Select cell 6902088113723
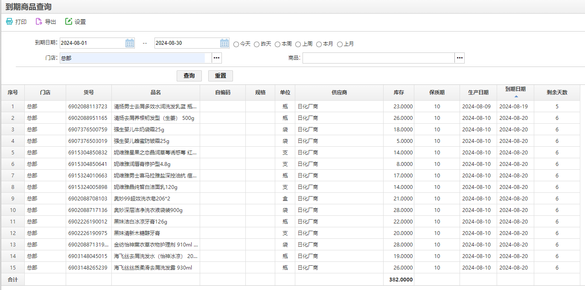The width and height of the screenshot is (585, 290). click(x=89, y=106)
